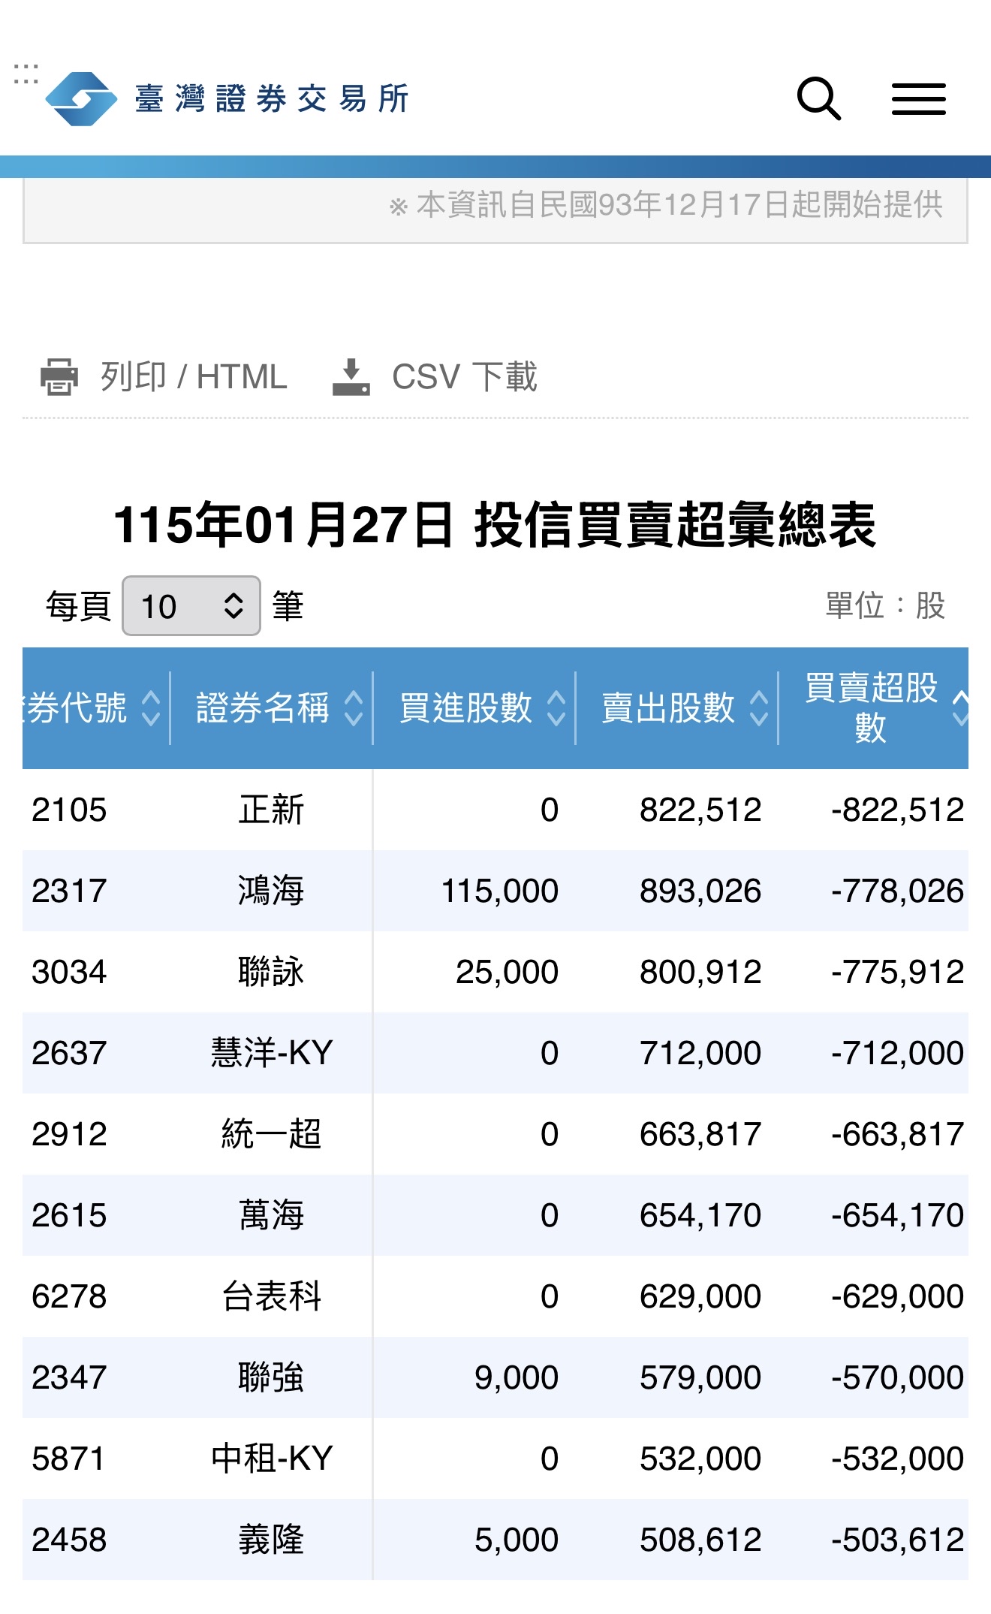The image size is (991, 1614).
Task: Select stock code 2615
Action: [69, 1215]
